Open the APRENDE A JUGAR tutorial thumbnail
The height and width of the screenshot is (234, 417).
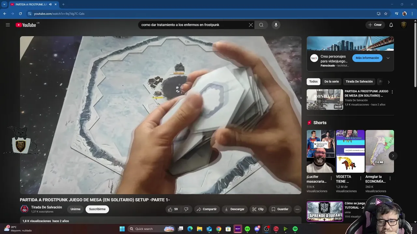click(325, 211)
